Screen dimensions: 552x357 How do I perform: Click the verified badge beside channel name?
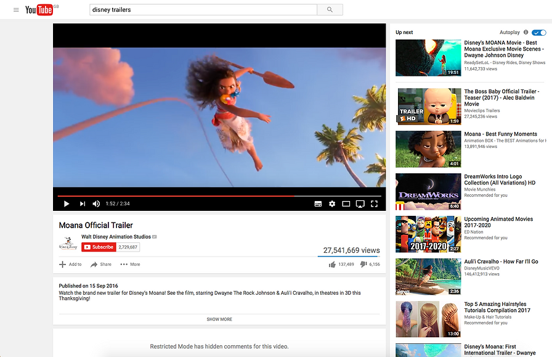click(x=154, y=237)
